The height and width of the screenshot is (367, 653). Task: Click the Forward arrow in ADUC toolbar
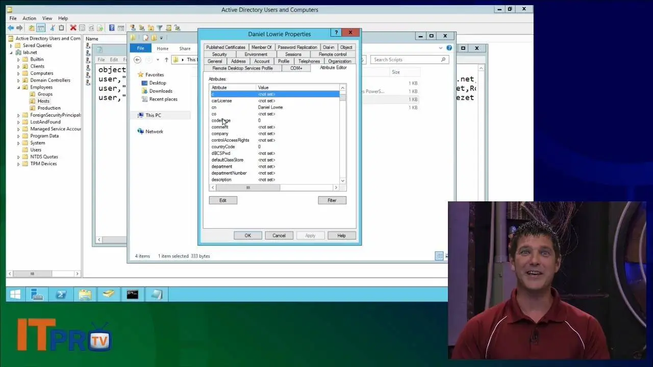coord(19,28)
